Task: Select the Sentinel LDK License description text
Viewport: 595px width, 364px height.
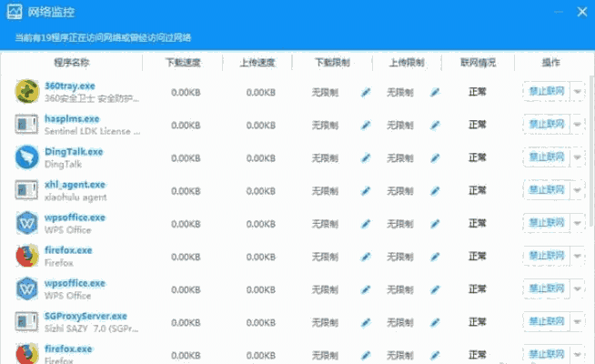Action: point(92,131)
